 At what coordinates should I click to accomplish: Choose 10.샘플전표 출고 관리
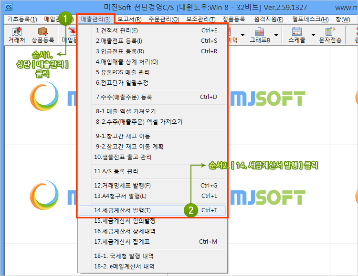click(152, 157)
